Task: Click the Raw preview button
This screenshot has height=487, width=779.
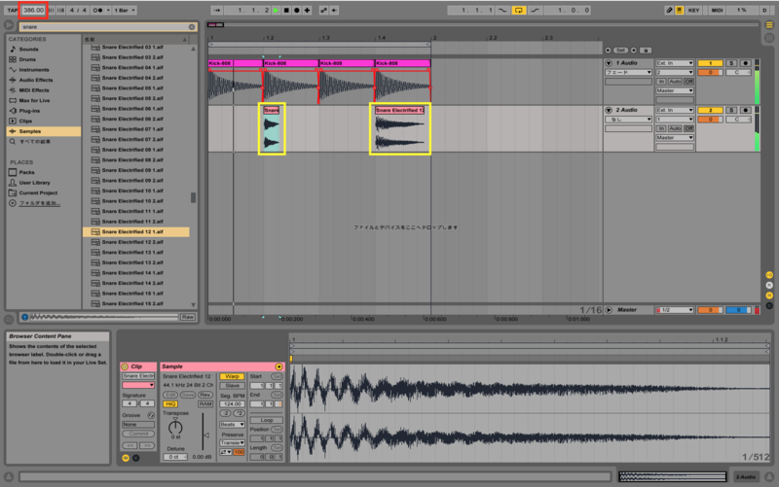Action: 187,317
